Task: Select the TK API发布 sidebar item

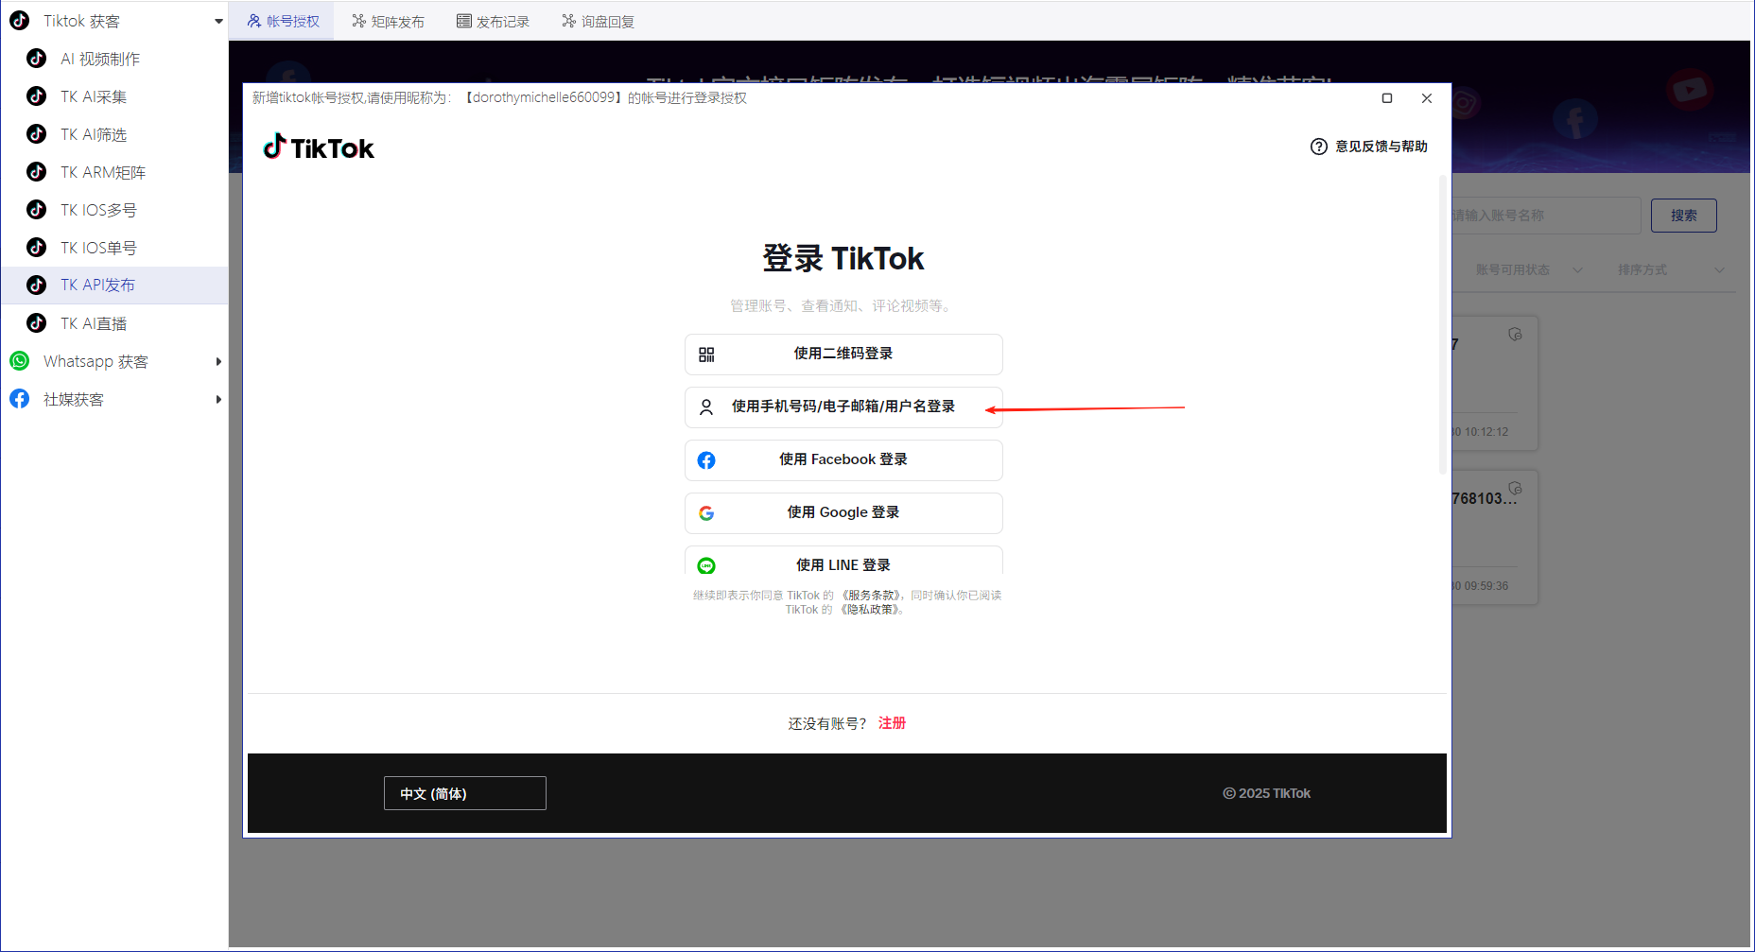Action: pyautogui.click(x=97, y=285)
